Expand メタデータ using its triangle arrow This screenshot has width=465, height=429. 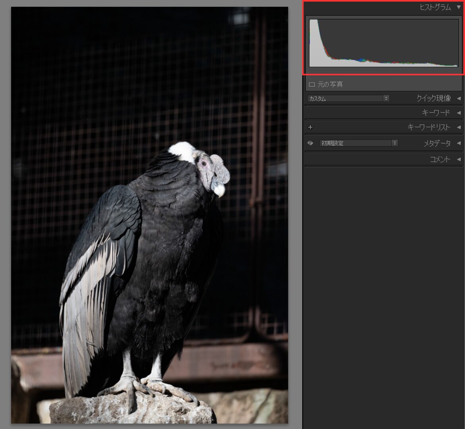click(459, 143)
